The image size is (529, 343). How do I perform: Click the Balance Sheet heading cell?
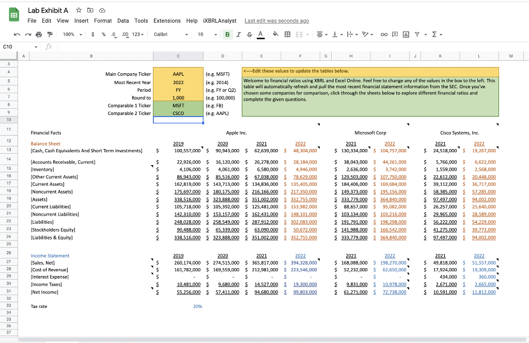tap(91, 143)
